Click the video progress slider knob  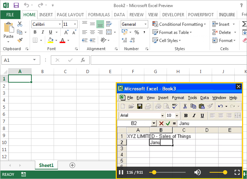point(154,172)
